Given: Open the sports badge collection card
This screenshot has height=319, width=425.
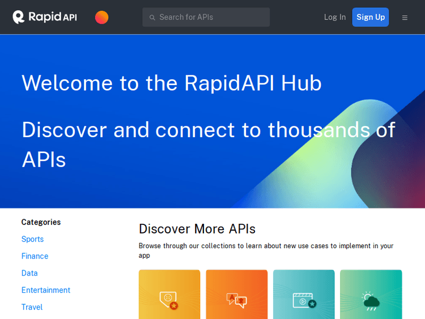Looking at the screenshot, I should [169, 295].
